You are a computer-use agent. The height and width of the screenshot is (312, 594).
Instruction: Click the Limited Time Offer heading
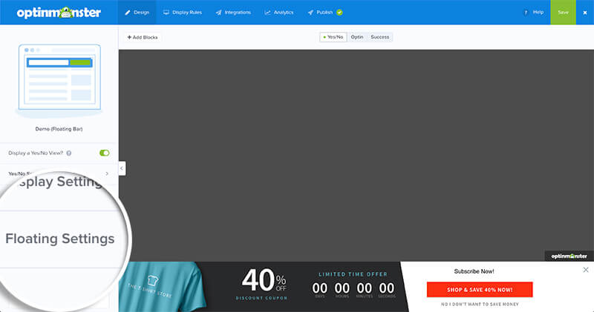click(x=353, y=274)
